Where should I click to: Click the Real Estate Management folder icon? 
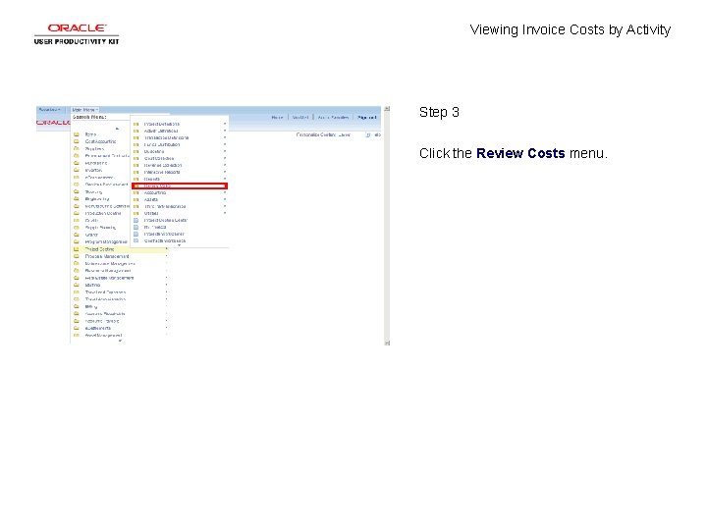coord(77,278)
